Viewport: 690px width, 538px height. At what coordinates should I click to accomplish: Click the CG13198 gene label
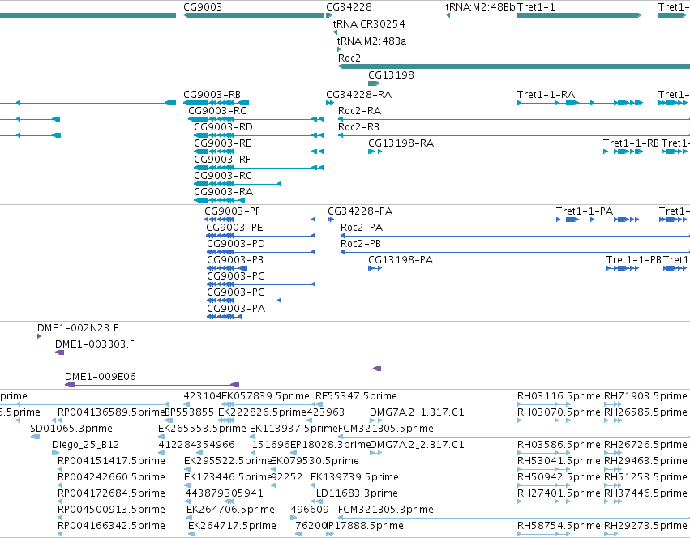pos(391,75)
